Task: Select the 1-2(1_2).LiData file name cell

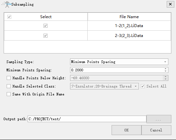Action: pyautogui.click(x=129, y=26)
